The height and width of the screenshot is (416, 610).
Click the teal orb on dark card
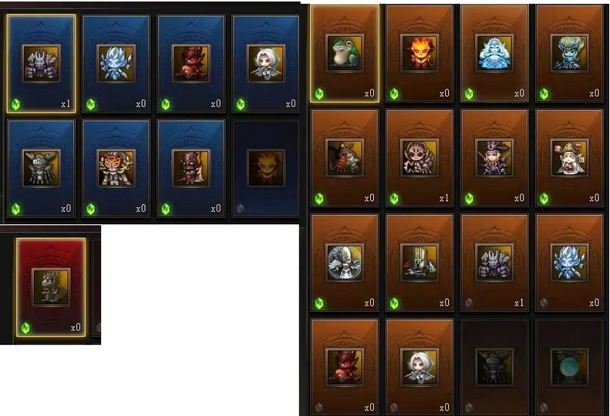click(570, 367)
